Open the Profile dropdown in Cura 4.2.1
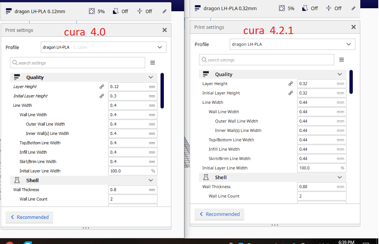379x244 pixels. click(x=293, y=44)
